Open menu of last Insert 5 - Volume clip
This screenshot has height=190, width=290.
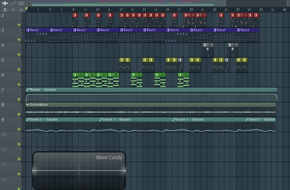(247, 120)
